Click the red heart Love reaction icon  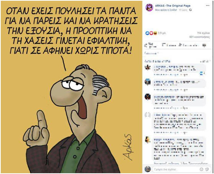click(151, 33)
